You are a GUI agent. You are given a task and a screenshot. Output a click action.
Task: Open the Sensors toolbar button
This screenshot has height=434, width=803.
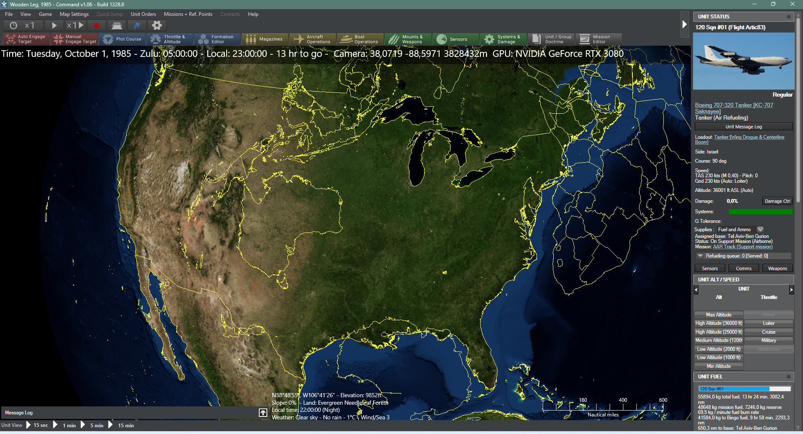[x=456, y=39]
